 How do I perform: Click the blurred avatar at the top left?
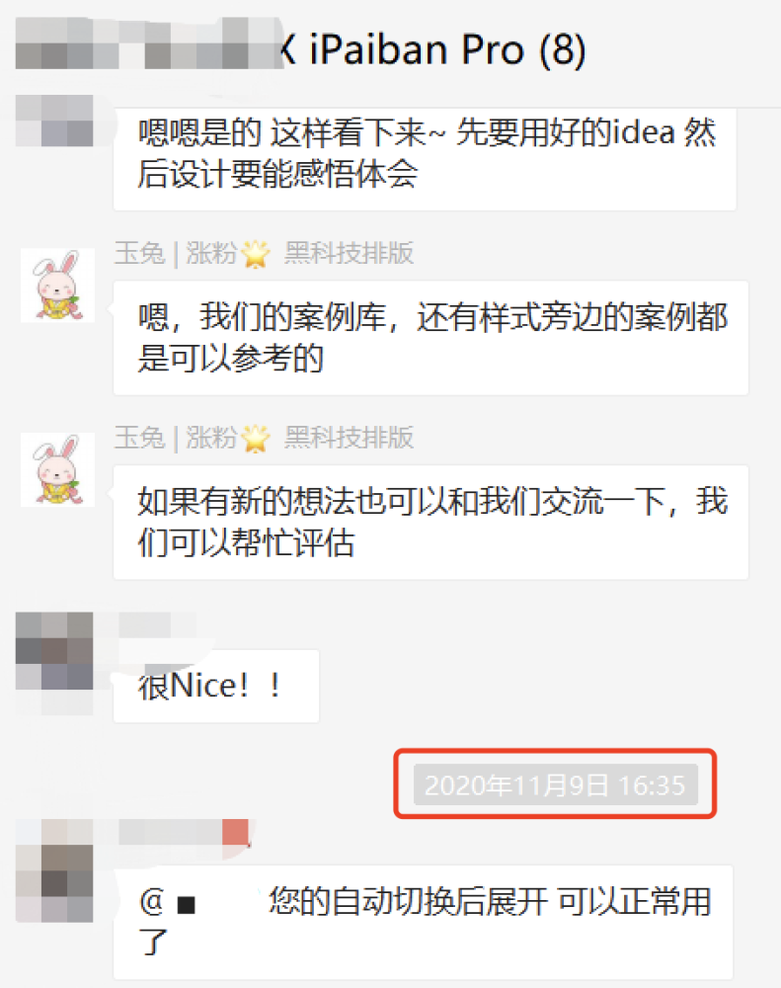(x=54, y=121)
